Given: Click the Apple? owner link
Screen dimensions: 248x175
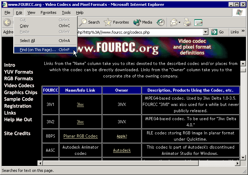Looking at the screenshot, I should point(122,136).
